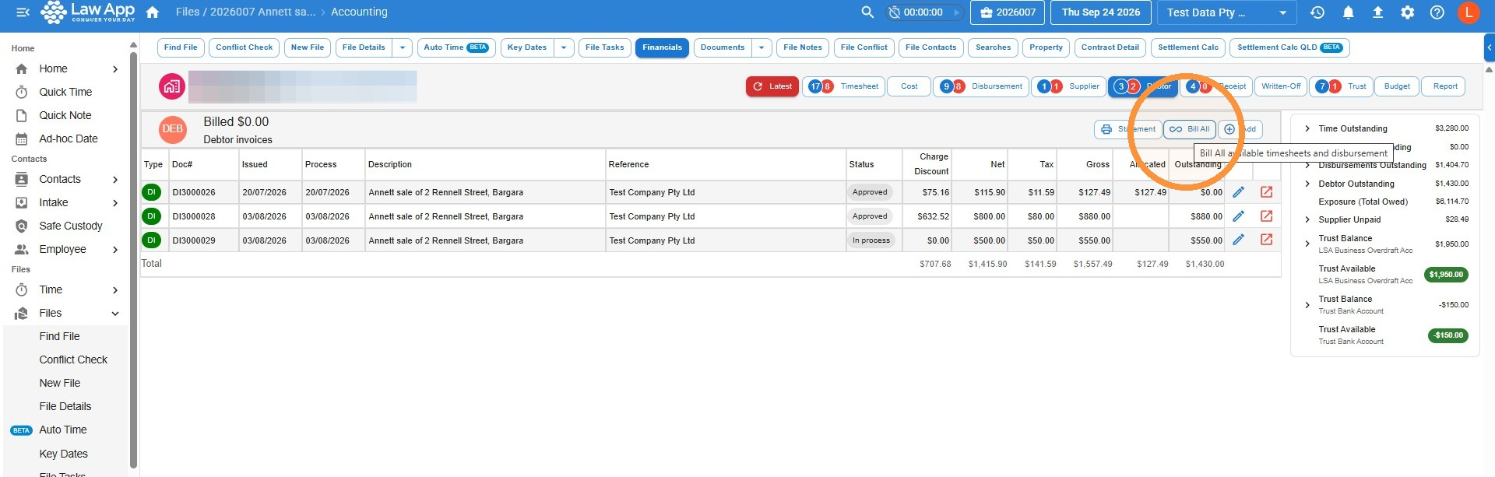
Task: Edit invoice DI3000028 with pencil icon
Action: click(1238, 216)
